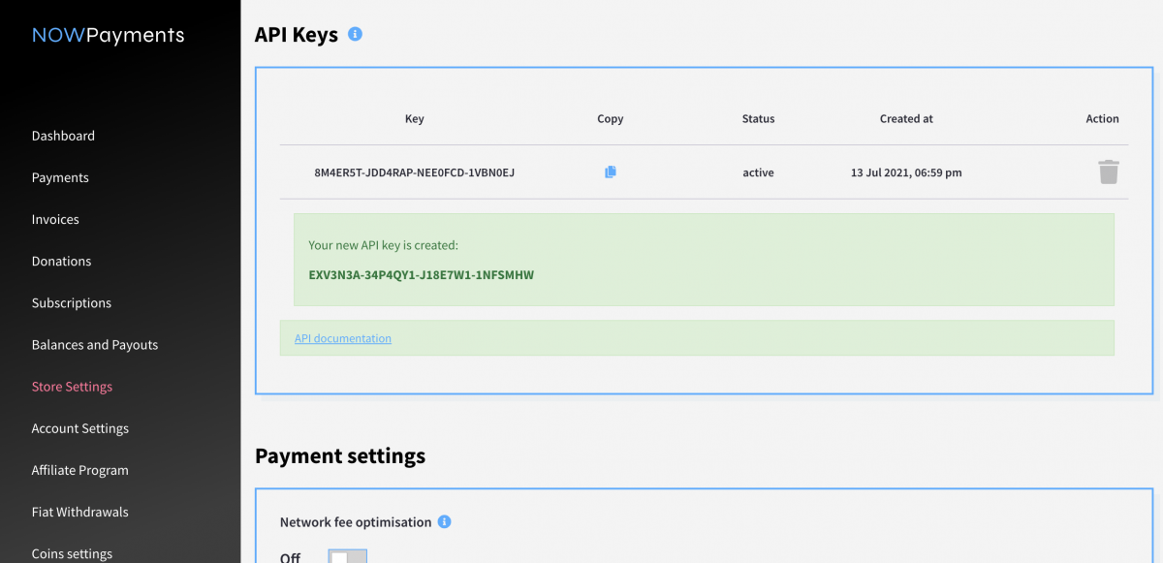Click the info icon next to Network fee optimisation

coord(444,521)
